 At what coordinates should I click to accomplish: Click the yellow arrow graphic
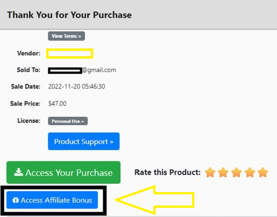click(157, 200)
